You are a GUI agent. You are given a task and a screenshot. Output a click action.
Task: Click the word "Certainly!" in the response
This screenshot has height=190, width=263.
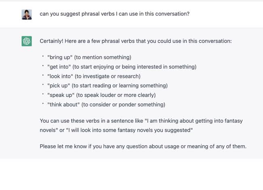(x=51, y=41)
